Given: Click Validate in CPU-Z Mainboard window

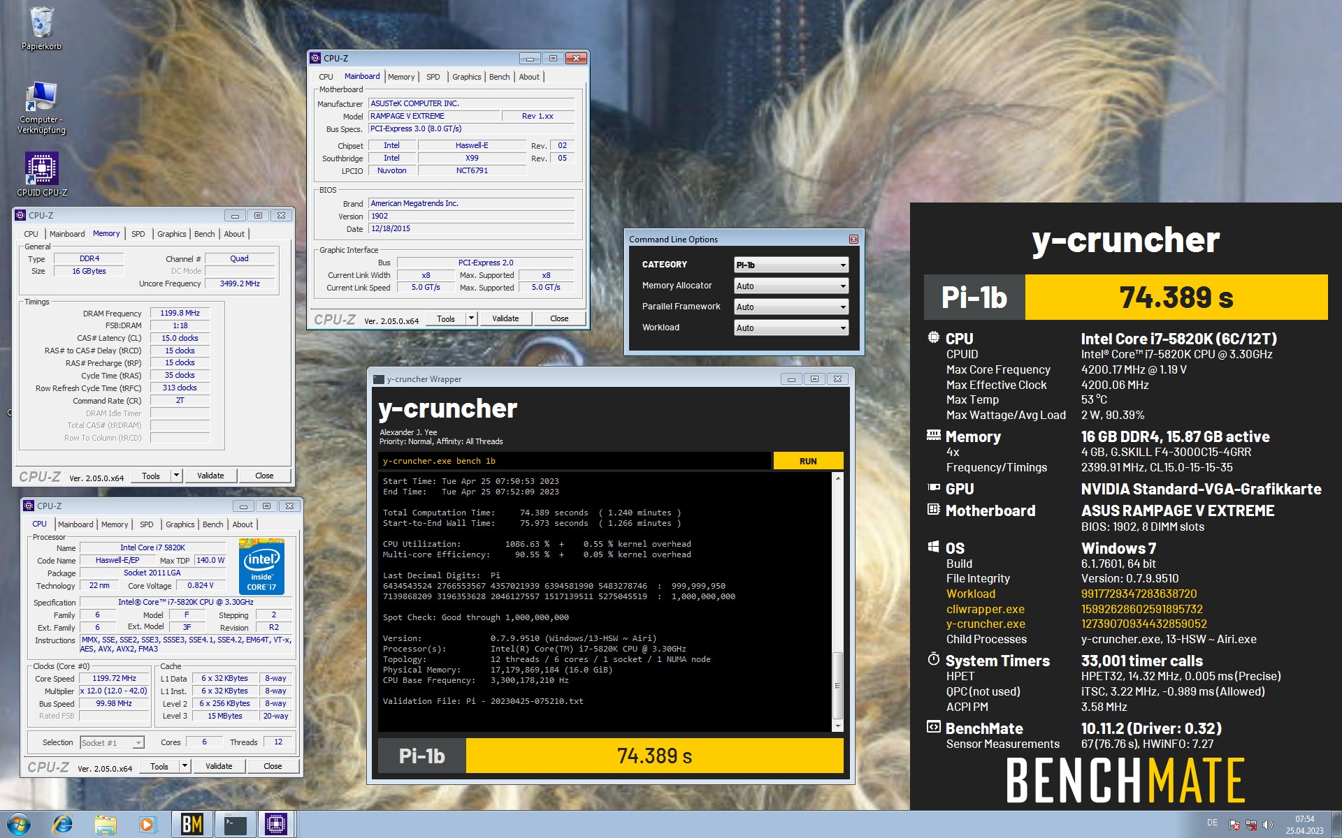Looking at the screenshot, I should point(505,318).
